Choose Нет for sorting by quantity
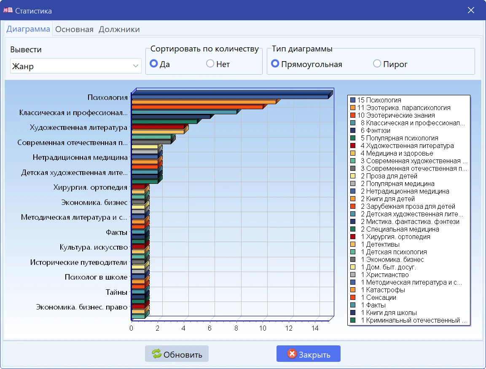 click(210, 64)
